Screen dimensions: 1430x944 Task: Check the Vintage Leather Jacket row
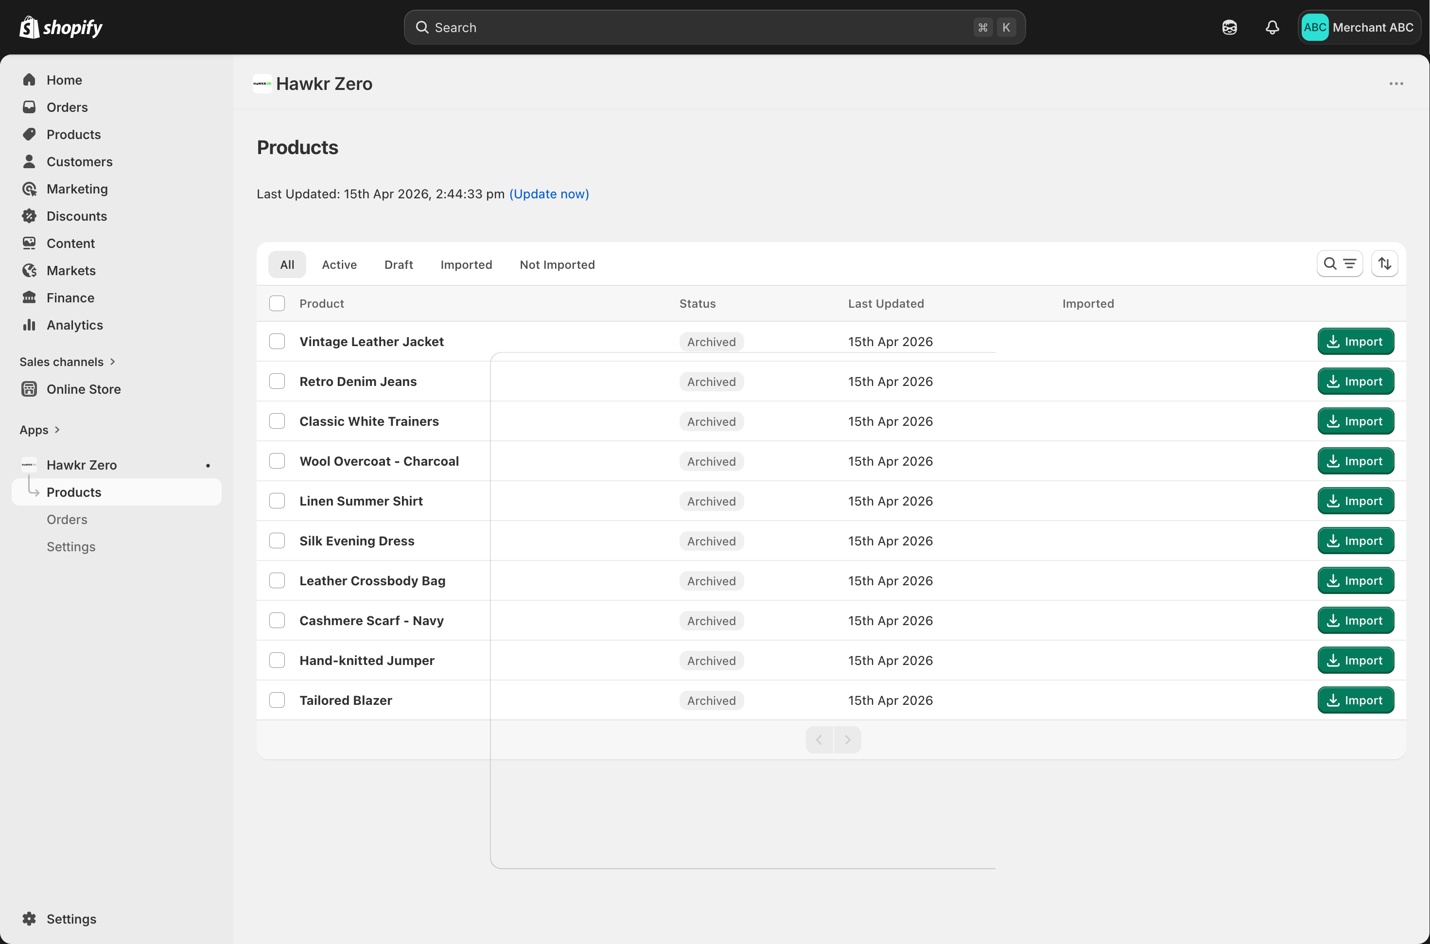[277, 341]
